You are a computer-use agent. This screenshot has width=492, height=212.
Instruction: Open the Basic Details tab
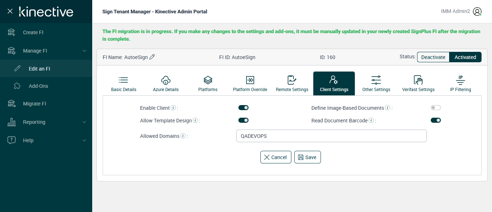click(124, 84)
